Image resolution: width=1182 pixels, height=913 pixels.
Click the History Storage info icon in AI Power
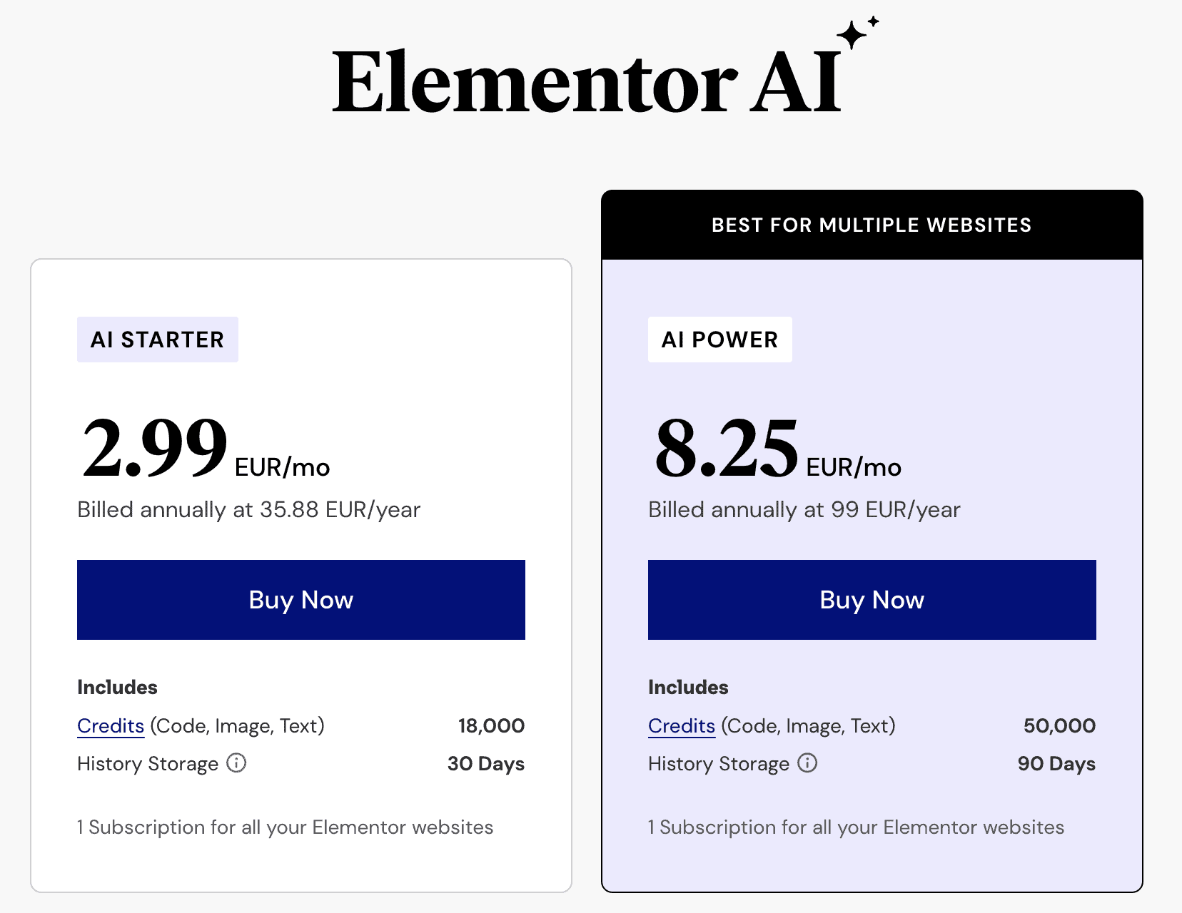[807, 763]
